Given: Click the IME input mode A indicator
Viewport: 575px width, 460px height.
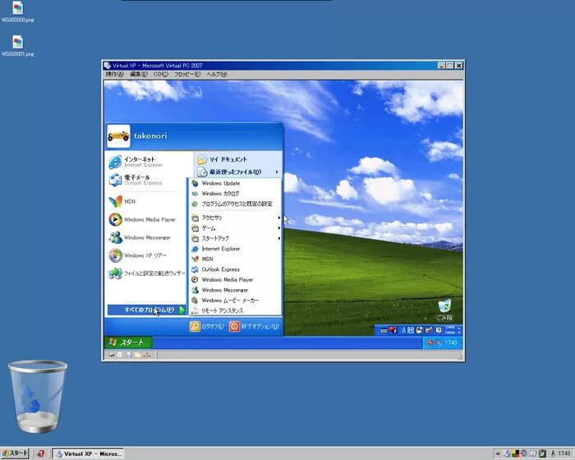Looking at the screenshot, I should tap(404, 330).
